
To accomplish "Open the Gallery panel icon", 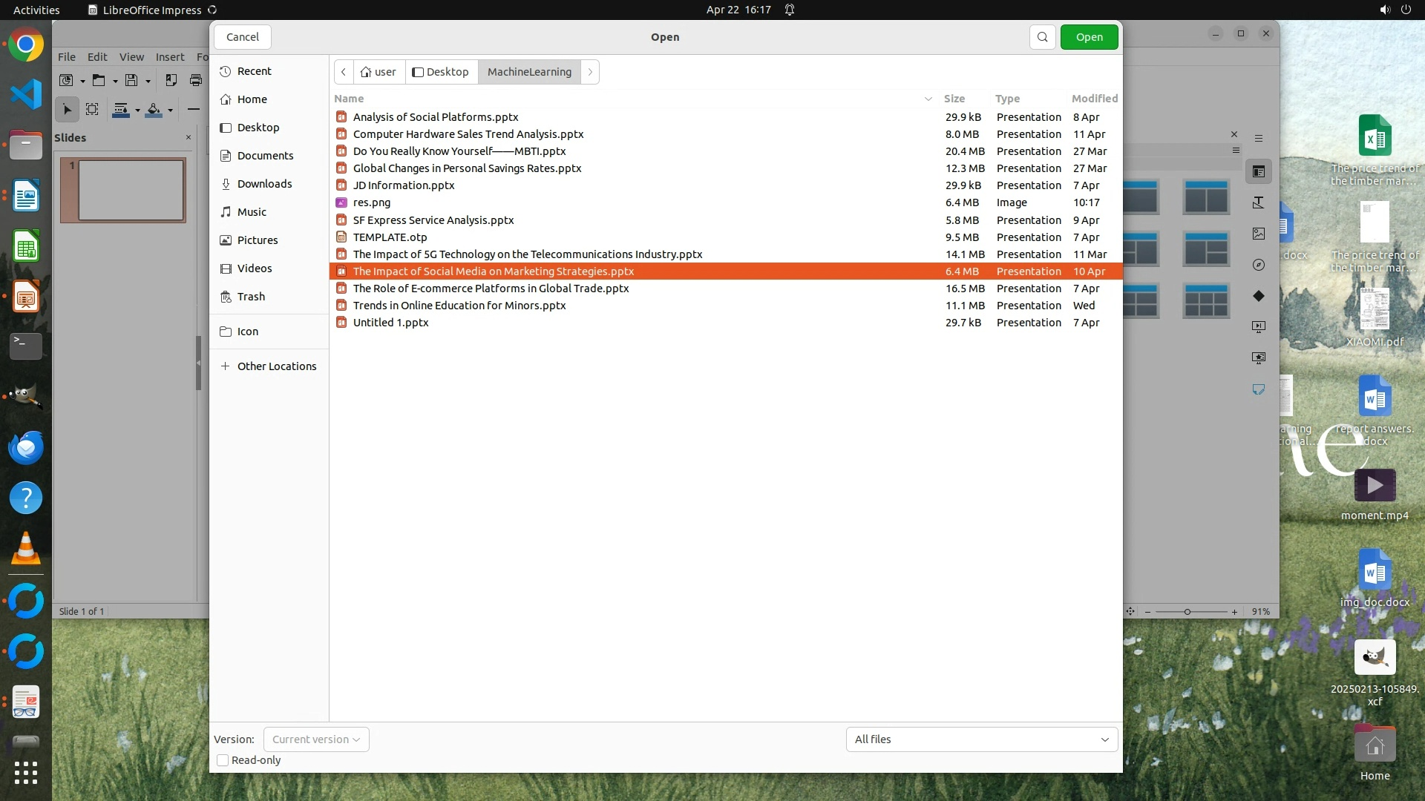I will click(x=1259, y=234).
